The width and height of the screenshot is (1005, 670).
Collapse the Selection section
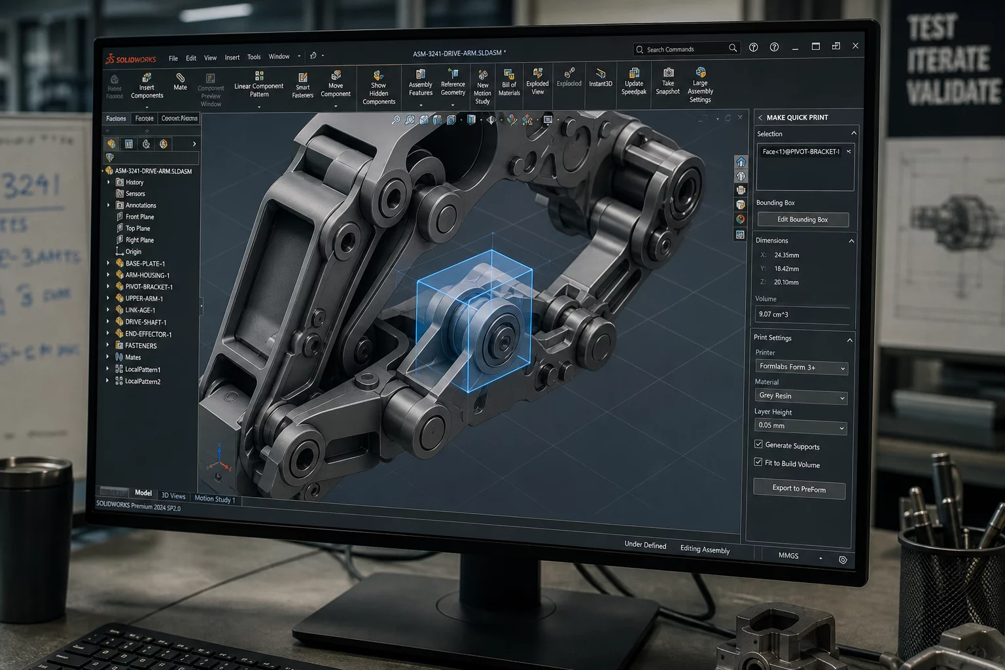tap(854, 133)
